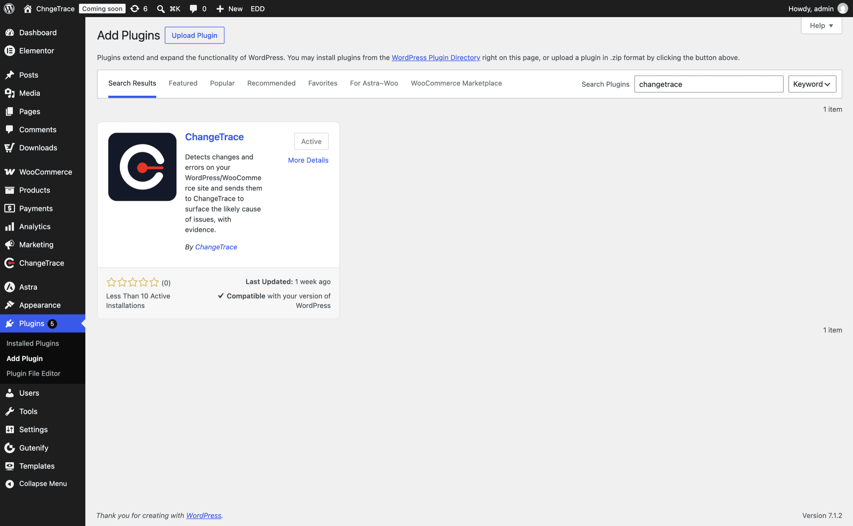853x526 pixels.
Task: Open the Settings sidebar icon
Action: pyautogui.click(x=10, y=429)
